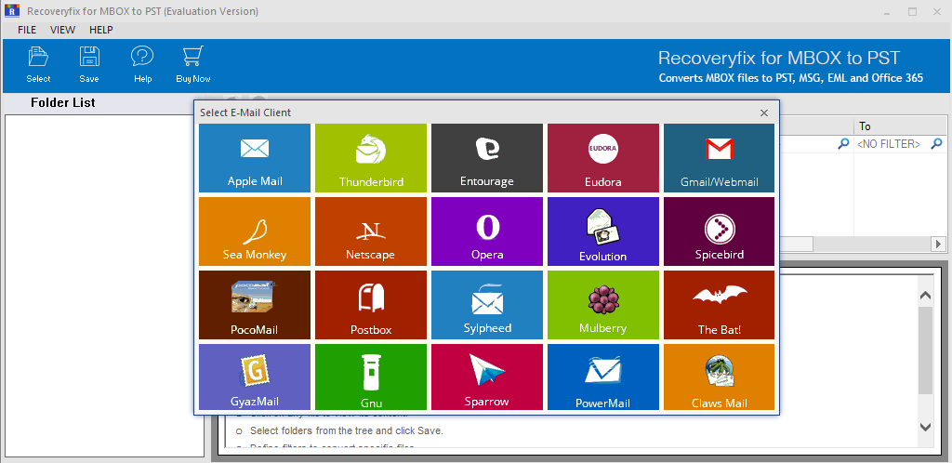952x463 pixels.
Task: Select the Eudora email client tile
Action: [602, 158]
